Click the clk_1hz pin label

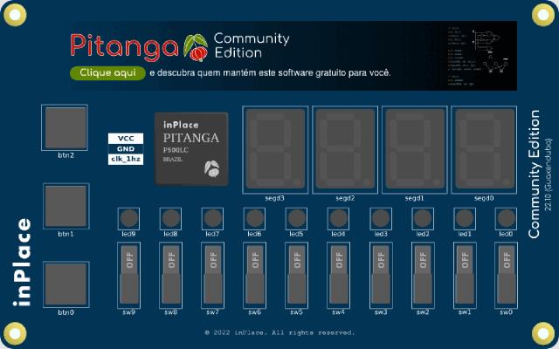(126, 159)
